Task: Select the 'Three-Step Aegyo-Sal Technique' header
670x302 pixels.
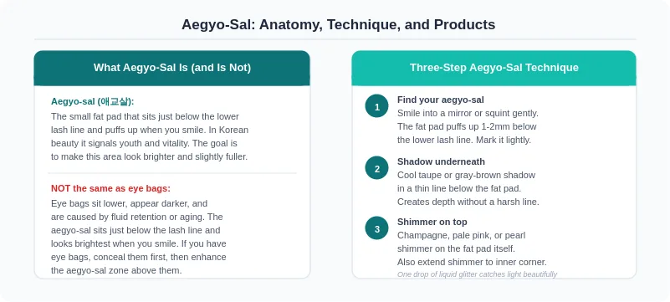Action: [x=494, y=68]
